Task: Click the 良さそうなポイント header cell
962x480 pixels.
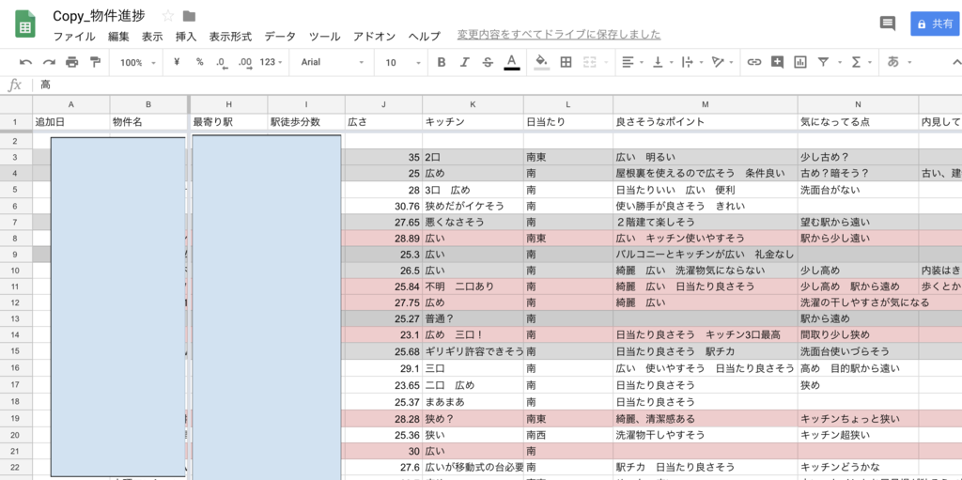Action: click(705, 122)
